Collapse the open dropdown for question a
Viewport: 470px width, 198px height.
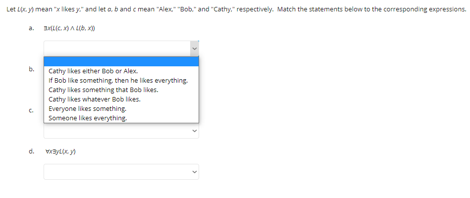[121, 48]
